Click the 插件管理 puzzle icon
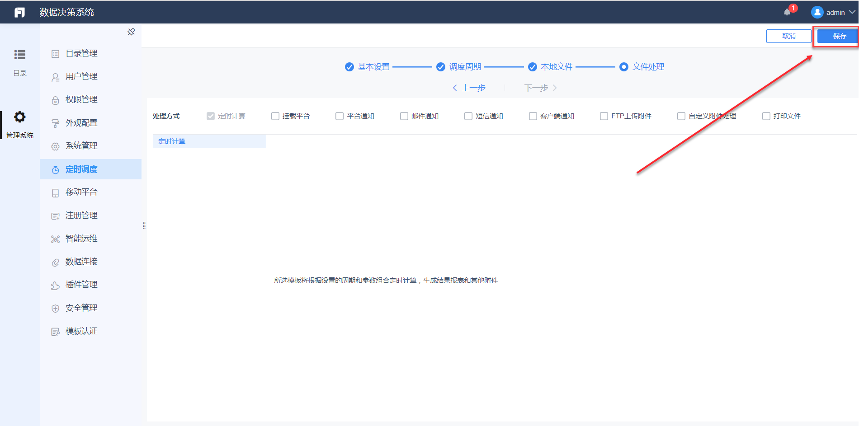Viewport: 859px width, 426px height. [x=55, y=286]
